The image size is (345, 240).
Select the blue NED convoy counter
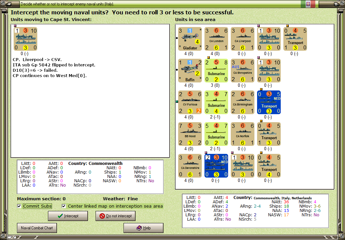point(216,166)
